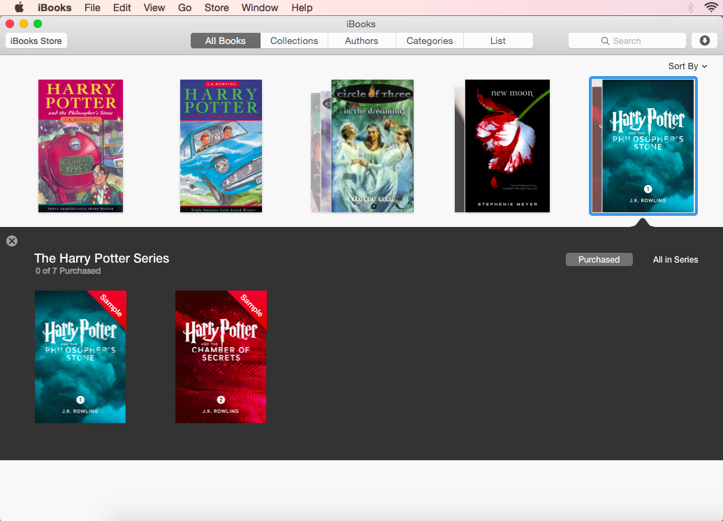Open Chamber of Secrets sample book
Viewport: 723px width, 521px height.
(221, 357)
